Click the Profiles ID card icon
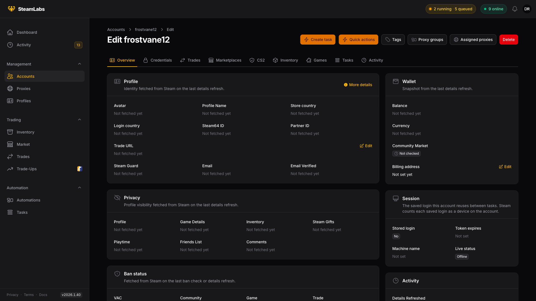 10,101
